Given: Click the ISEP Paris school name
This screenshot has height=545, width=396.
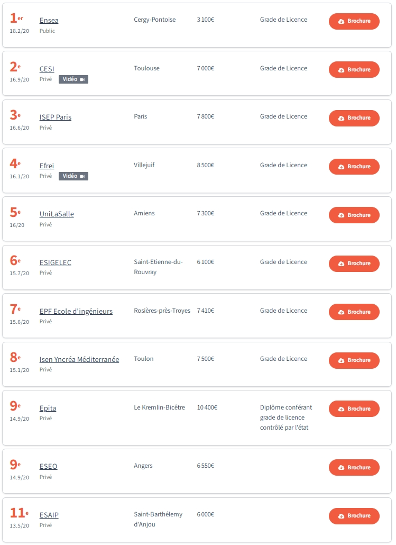Looking at the screenshot, I should coord(56,117).
